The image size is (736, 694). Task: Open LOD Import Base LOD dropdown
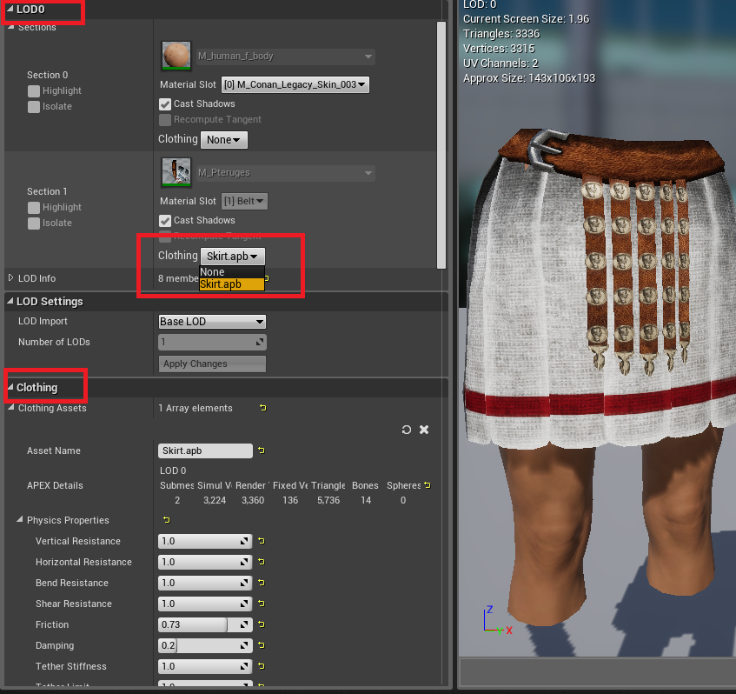(x=212, y=322)
